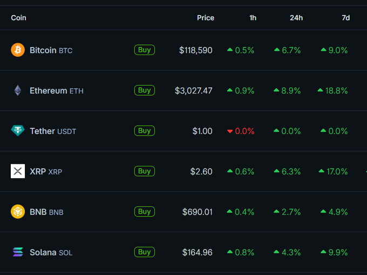The image size is (367, 275).
Task: Sort by the 1h change column
Action: [253, 18]
